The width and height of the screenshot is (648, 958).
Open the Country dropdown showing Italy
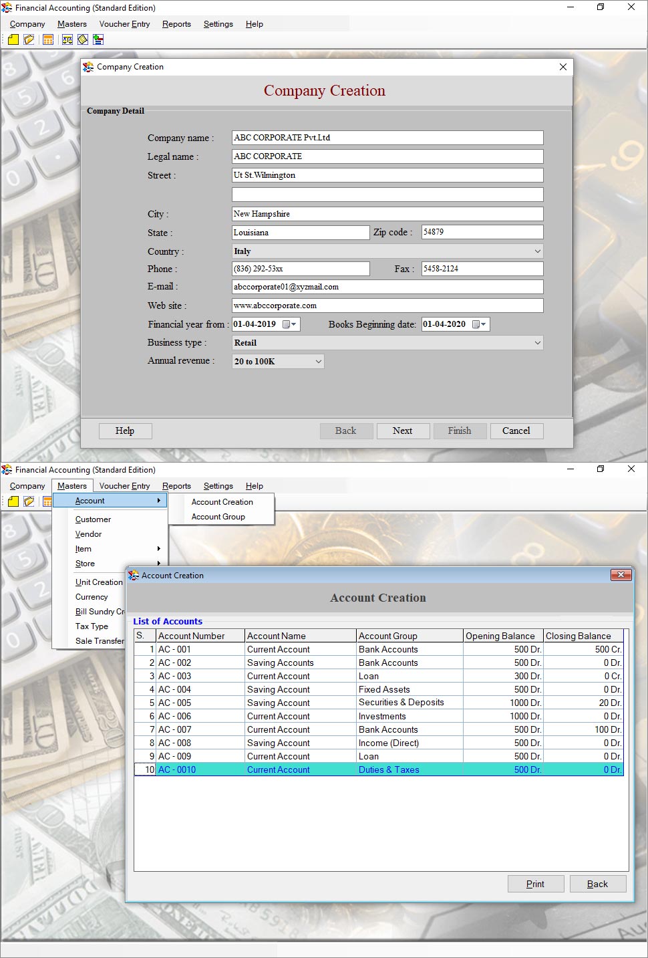538,251
